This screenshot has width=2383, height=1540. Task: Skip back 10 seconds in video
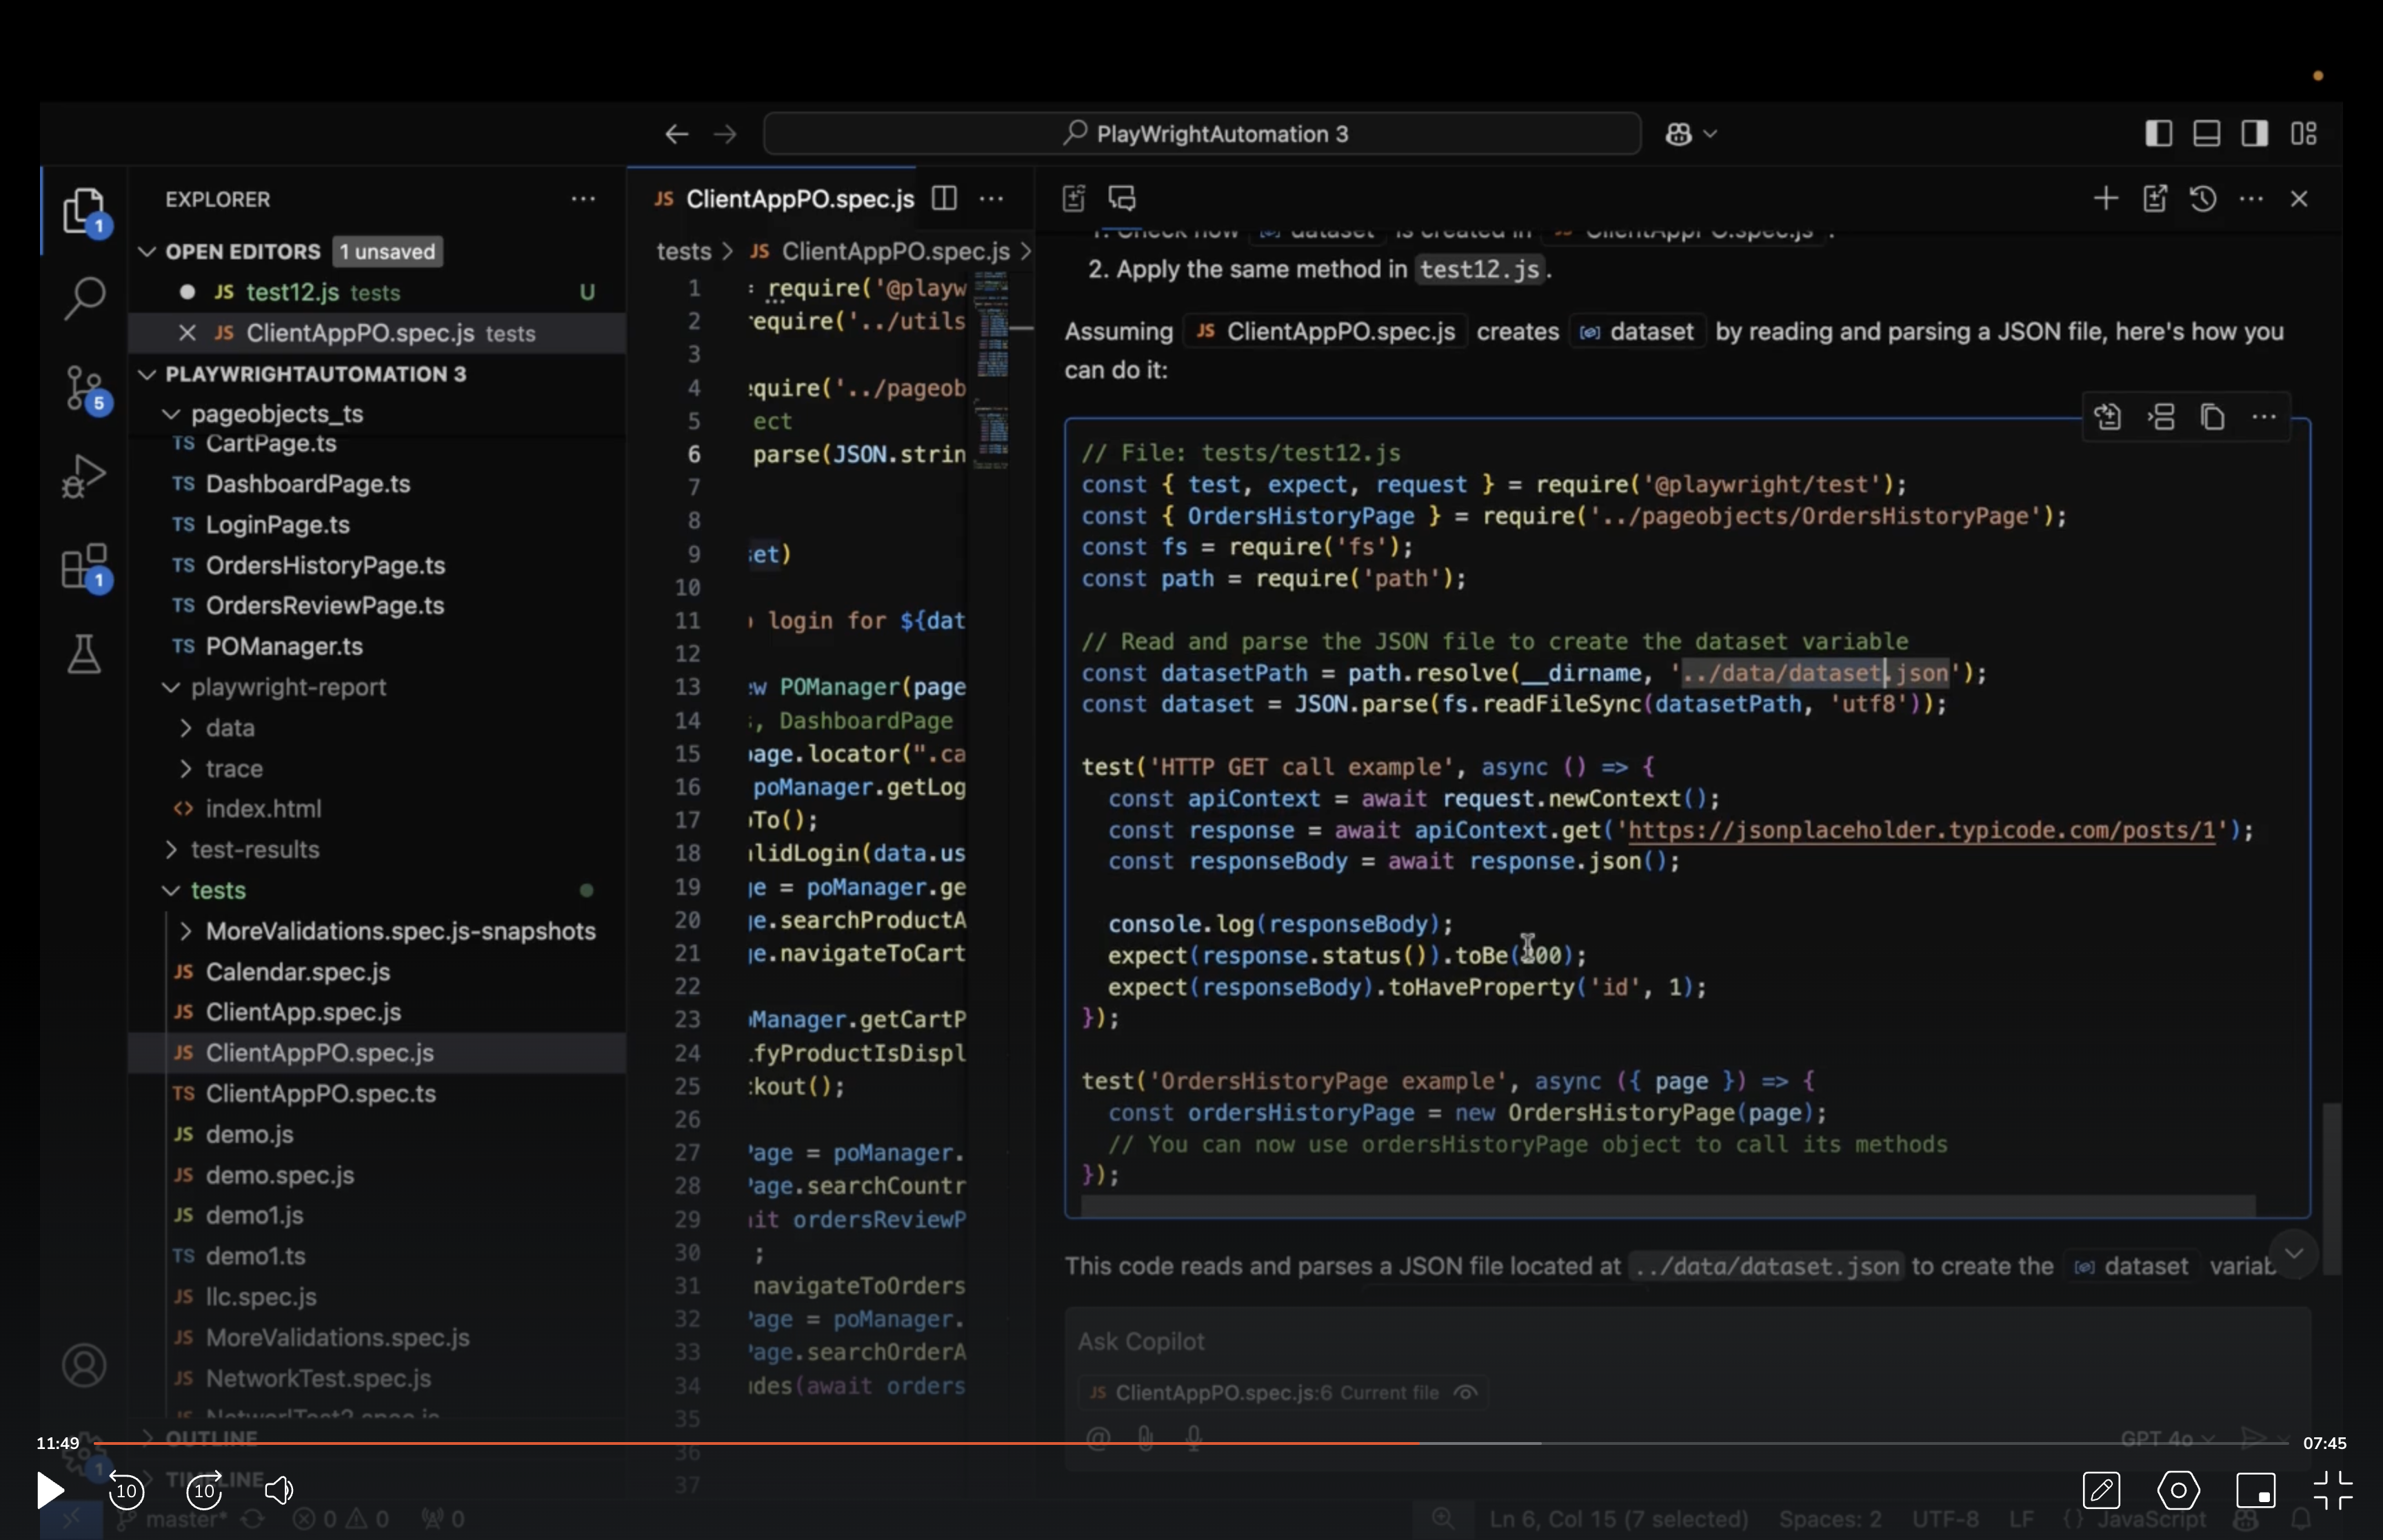[126, 1491]
